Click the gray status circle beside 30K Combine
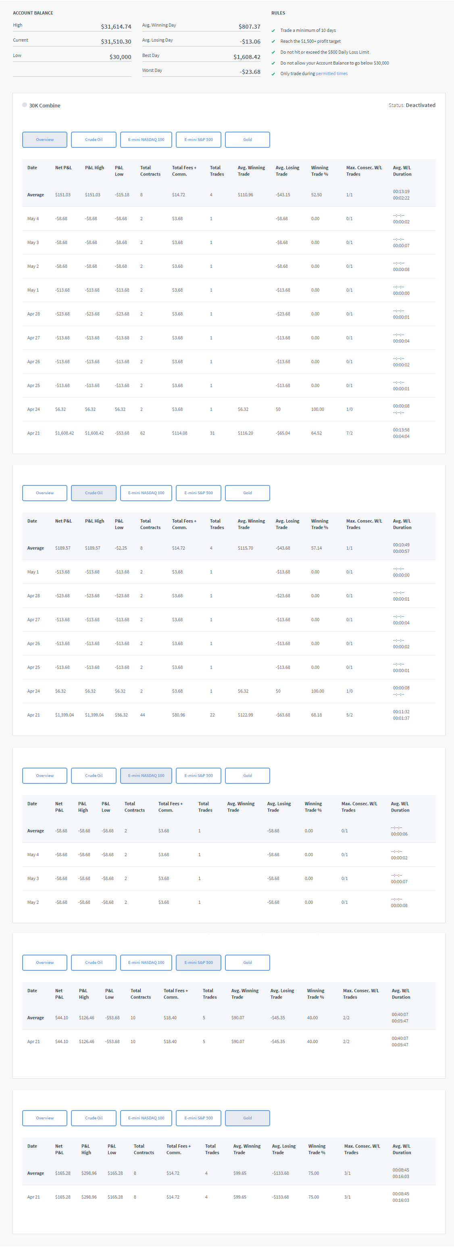Screen dimensions: 454x1247 [25, 105]
